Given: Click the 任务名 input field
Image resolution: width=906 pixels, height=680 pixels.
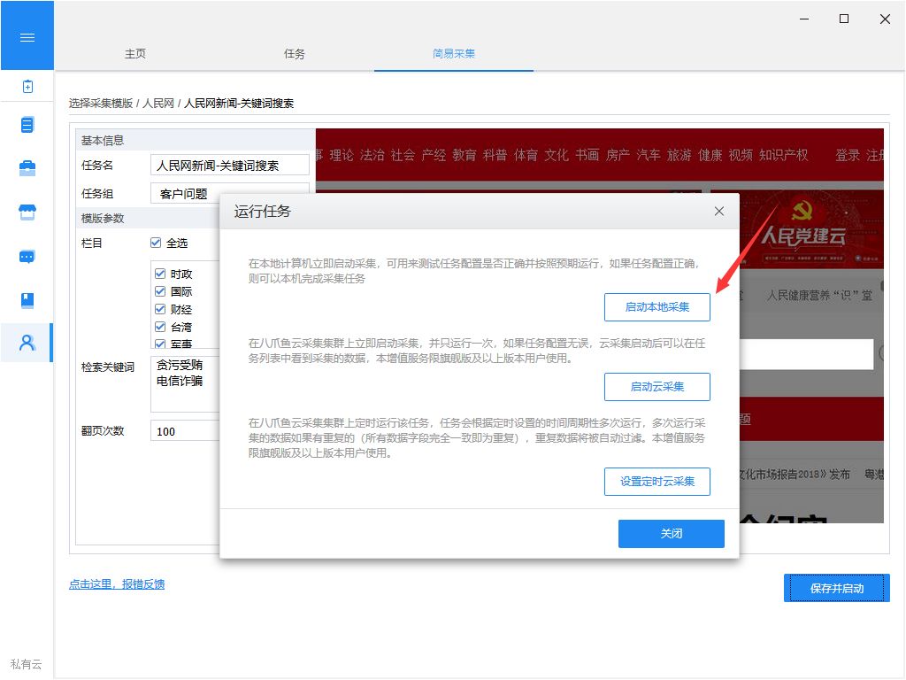Looking at the screenshot, I should coord(230,166).
